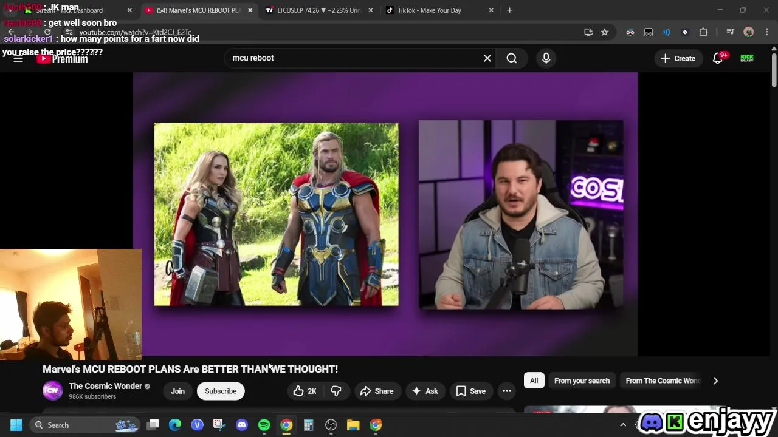The image size is (778, 437).
Task: Click the Ask button
Action: click(x=425, y=391)
